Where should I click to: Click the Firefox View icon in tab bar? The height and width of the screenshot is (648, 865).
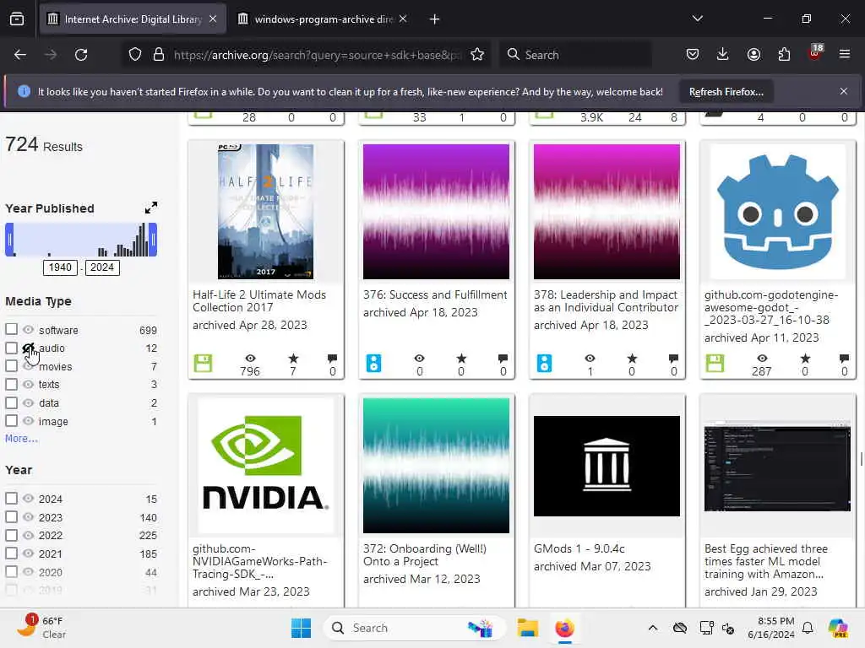point(17,19)
